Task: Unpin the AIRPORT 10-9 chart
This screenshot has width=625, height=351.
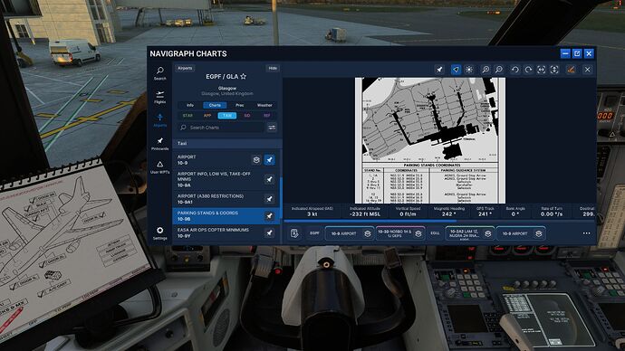Action: [x=269, y=159]
